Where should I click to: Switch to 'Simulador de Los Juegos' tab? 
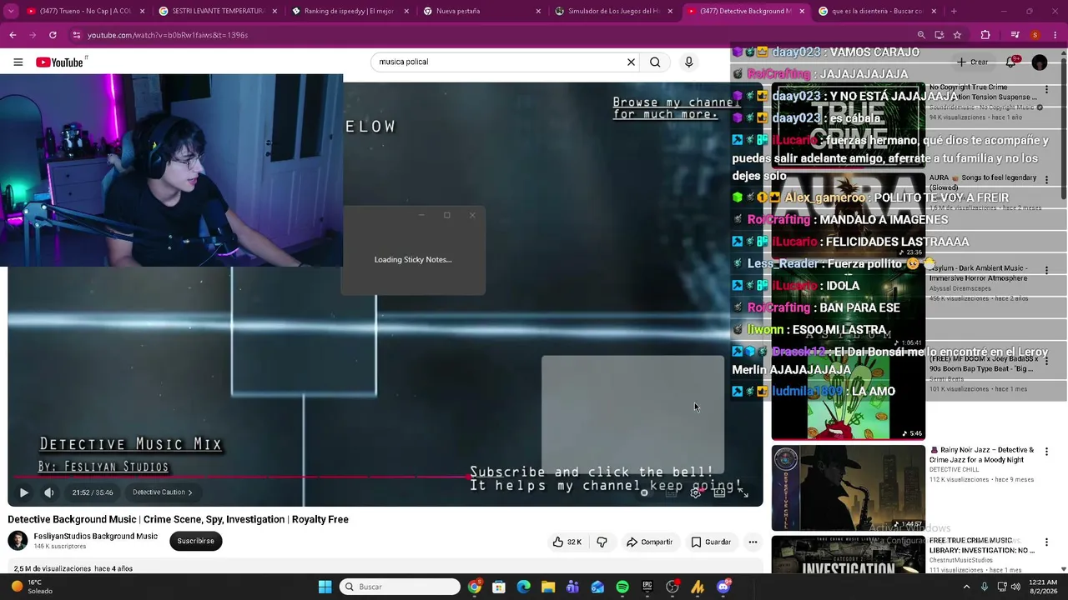pyautogui.click(x=614, y=11)
